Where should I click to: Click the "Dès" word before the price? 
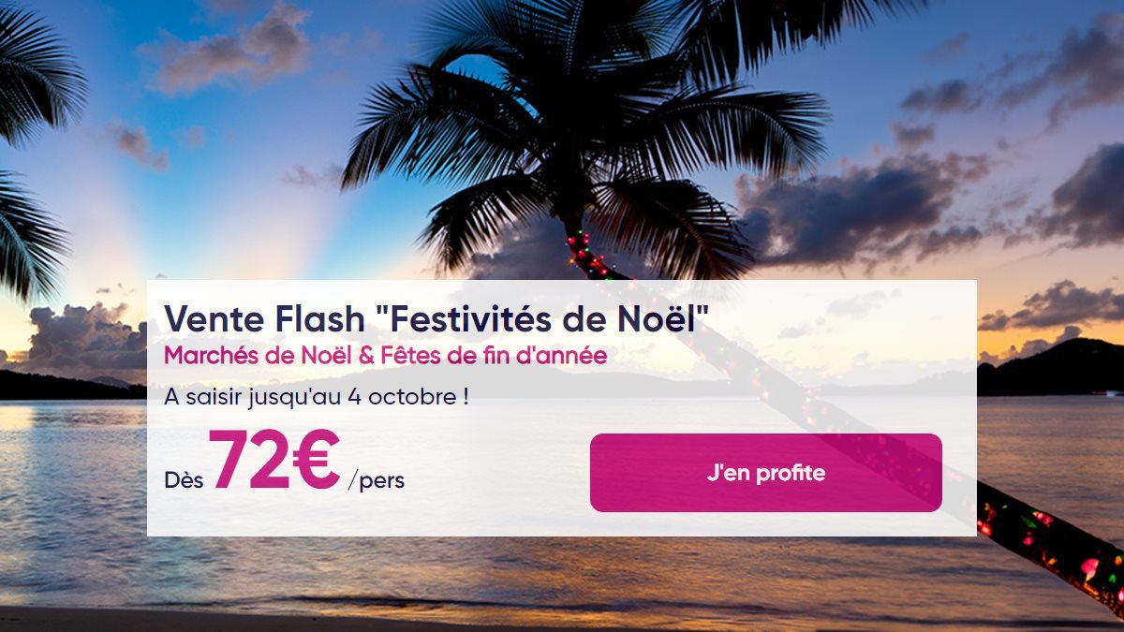pos(184,480)
